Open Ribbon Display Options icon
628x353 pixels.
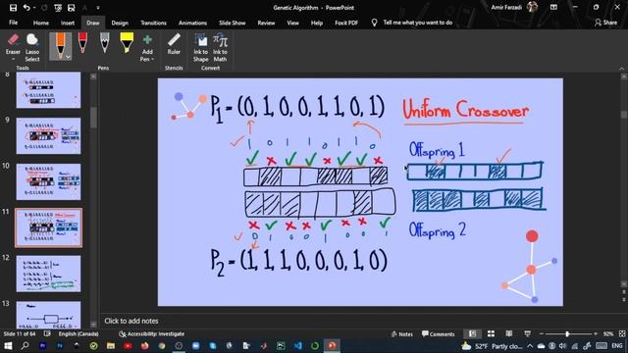pos(553,7)
